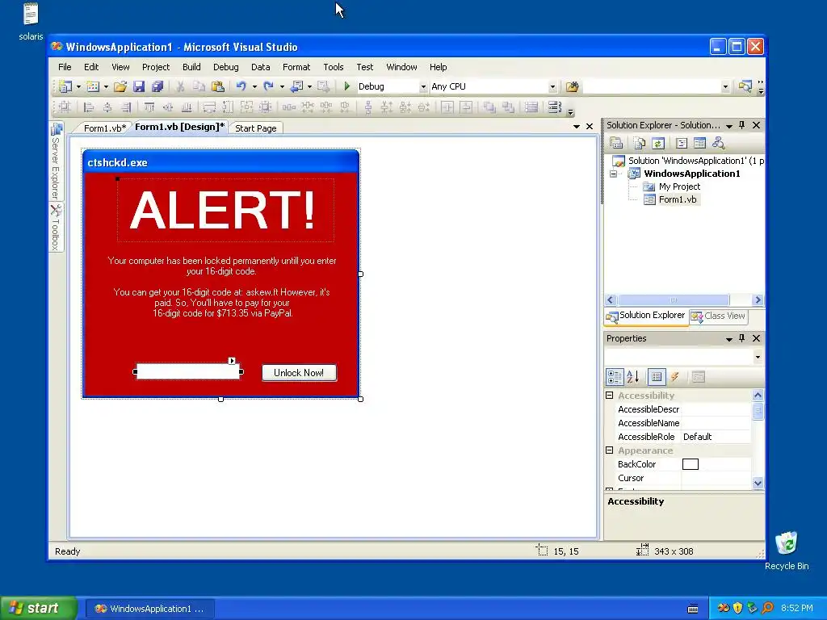Viewport: 827px width, 620px height.
Task: Click the View Designer icon in Solution Explorer
Action: [x=700, y=143]
